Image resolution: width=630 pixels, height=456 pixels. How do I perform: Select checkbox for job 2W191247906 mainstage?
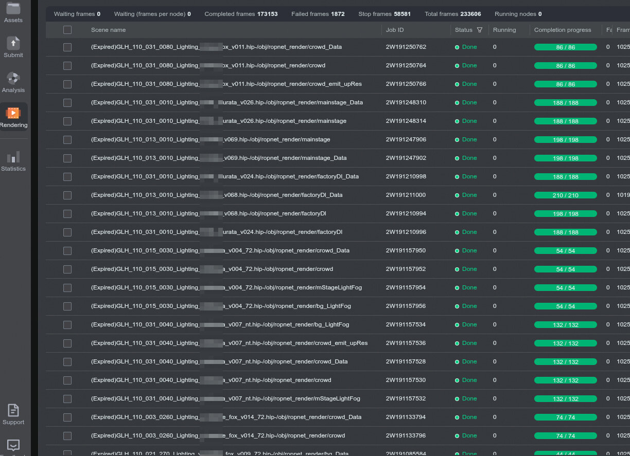coord(67,140)
